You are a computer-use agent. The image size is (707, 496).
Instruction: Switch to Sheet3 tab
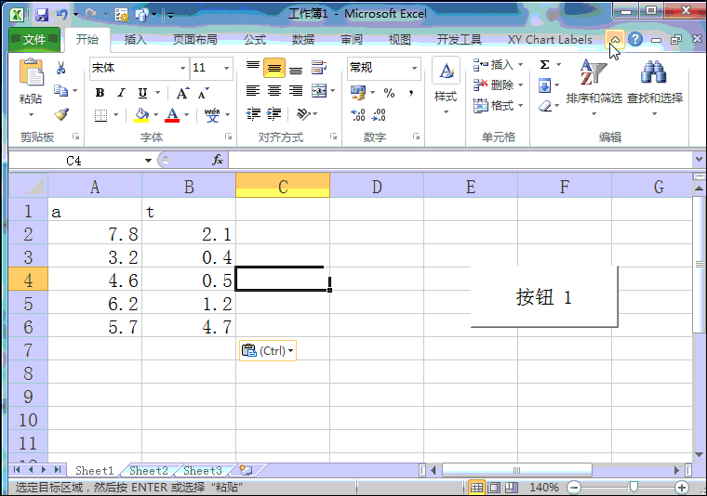click(203, 471)
